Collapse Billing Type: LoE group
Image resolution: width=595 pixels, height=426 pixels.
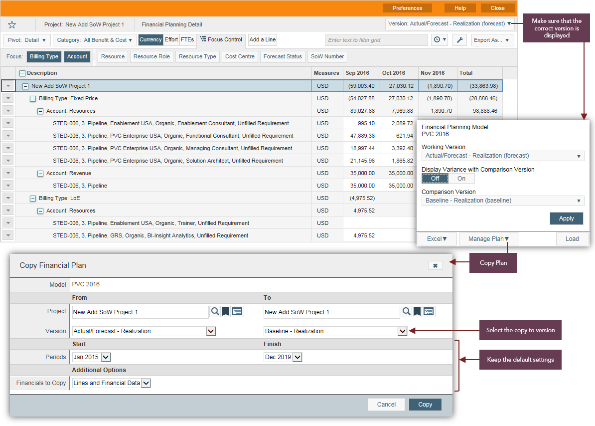tap(33, 199)
